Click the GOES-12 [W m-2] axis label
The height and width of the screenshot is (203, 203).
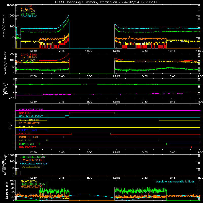5,89
